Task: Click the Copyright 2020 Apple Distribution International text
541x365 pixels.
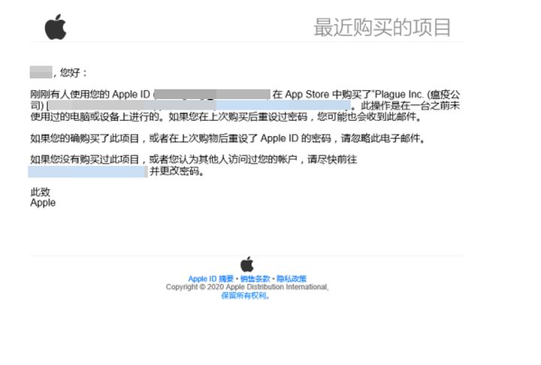Action: [247, 287]
